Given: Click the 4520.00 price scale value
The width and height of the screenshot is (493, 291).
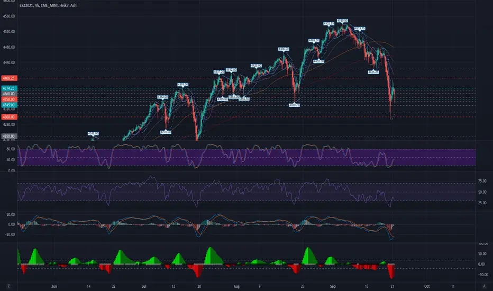Looking at the screenshot, I should [x=9, y=31].
